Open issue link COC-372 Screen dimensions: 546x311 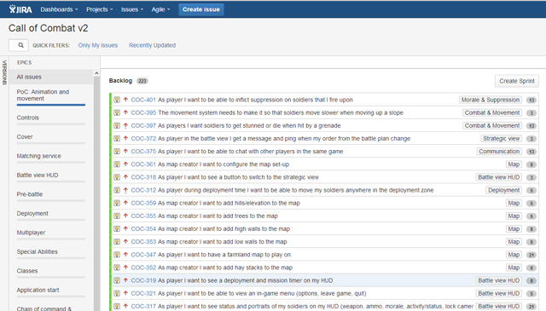click(x=143, y=138)
